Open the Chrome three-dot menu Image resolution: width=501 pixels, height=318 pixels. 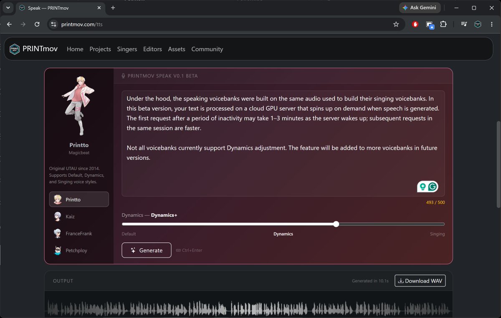pyautogui.click(x=492, y=24)
